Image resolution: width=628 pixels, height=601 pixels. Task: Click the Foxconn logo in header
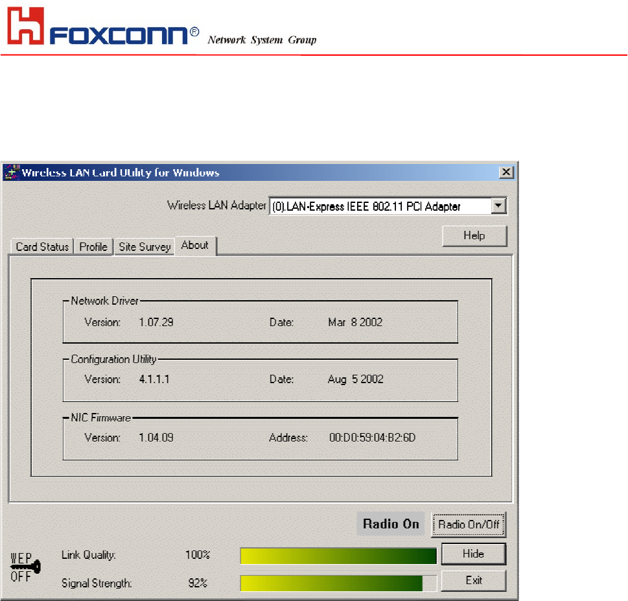(103, 27)
